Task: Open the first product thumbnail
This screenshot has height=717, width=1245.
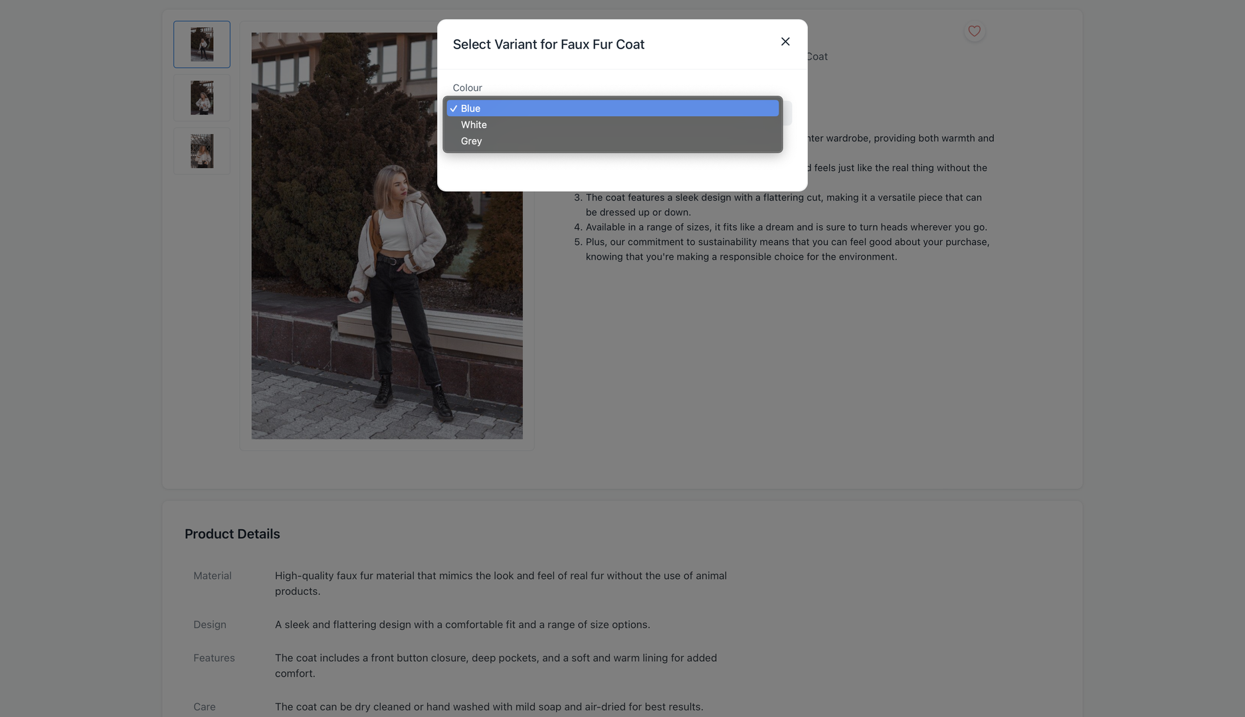Action: pos(202,44)
